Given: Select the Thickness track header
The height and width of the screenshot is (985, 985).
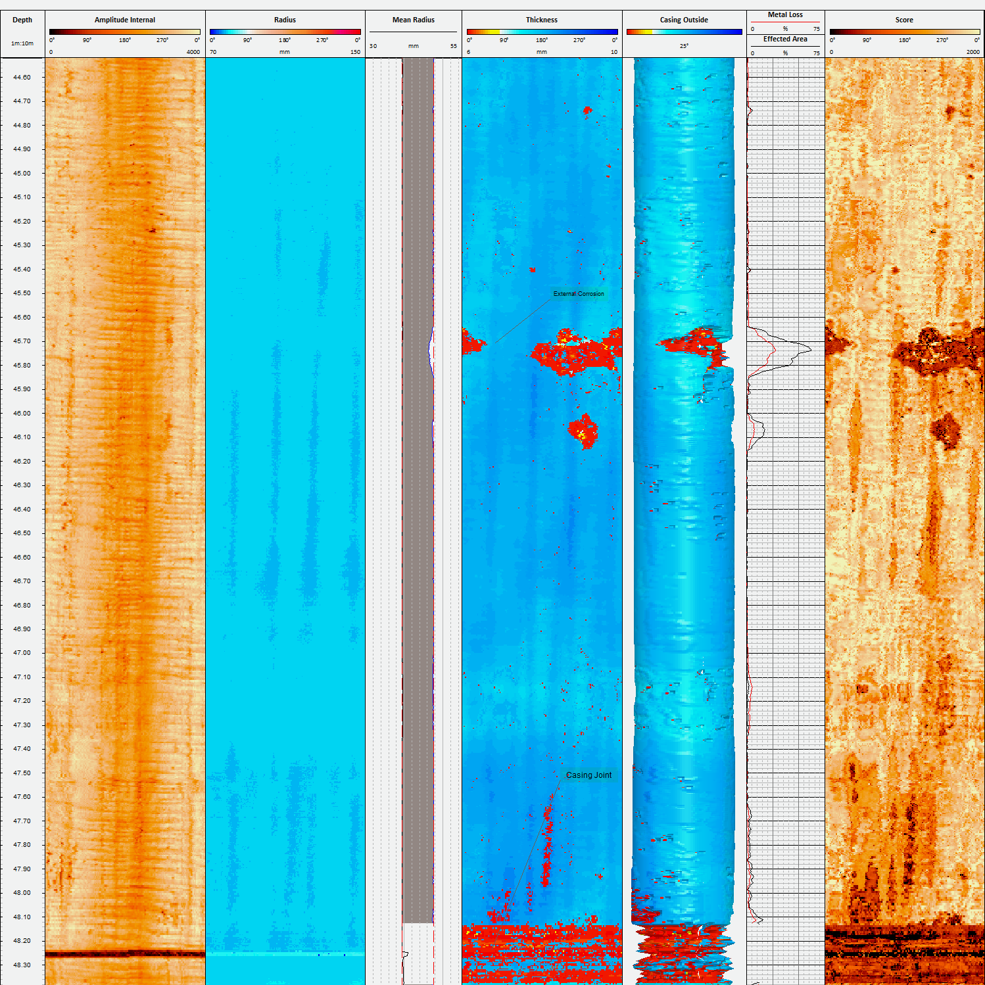Looking at the screenshot, I should [542, 20].
